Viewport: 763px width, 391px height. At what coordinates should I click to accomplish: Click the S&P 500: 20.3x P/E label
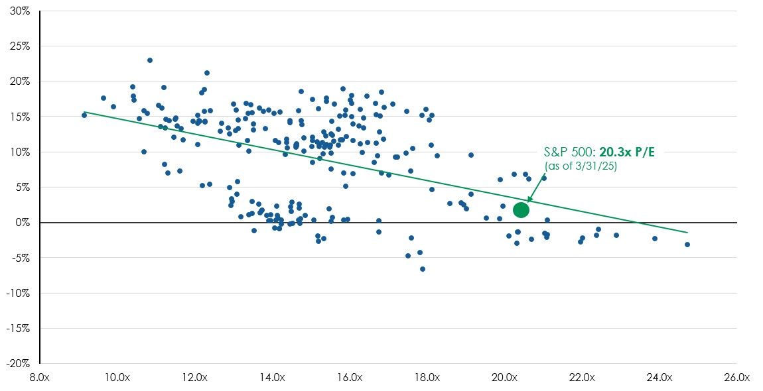599,152
